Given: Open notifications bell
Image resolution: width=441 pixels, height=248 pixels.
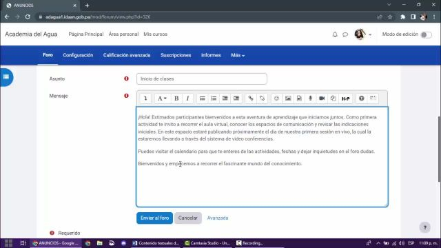Looking at the screenshot, I should tap(335, 34).
